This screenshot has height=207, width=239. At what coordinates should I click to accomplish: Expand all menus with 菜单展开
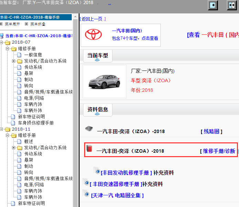pyautogui.click(x=12, y=24)
